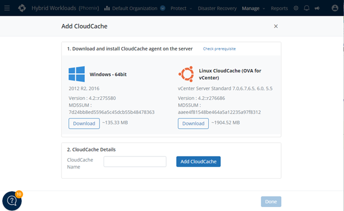
Task: Expand the Manage menu
Action: [x=253, y=9]
